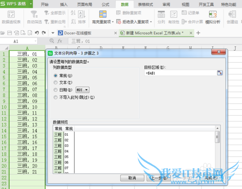
Task: Select the Text (文本) radio button
Action: (56, 83)
